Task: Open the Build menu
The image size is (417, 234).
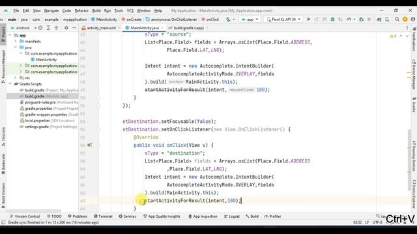Action: point(96,10)
